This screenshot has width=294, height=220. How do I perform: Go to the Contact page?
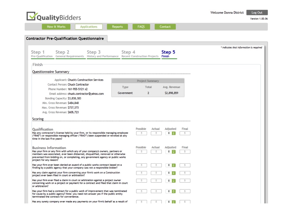165,26
